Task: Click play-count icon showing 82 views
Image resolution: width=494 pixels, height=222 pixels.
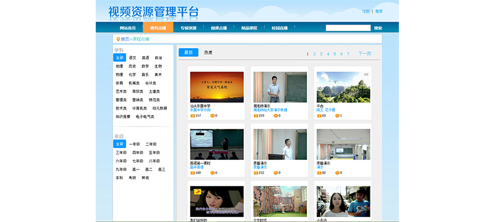Action: [319, 173]
